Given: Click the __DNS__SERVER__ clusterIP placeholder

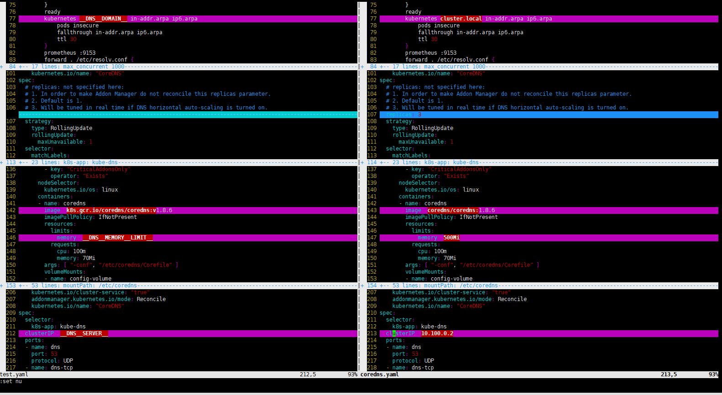Looking at the screenshot, I should point(84,333).
